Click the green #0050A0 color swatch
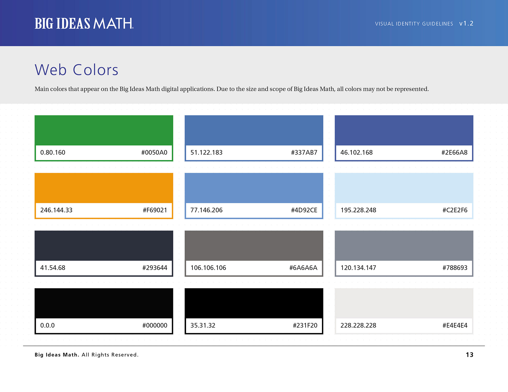508x392 pixels. 104,130
